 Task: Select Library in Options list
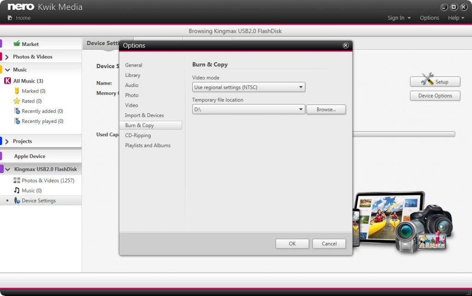(x=133, y=75)
